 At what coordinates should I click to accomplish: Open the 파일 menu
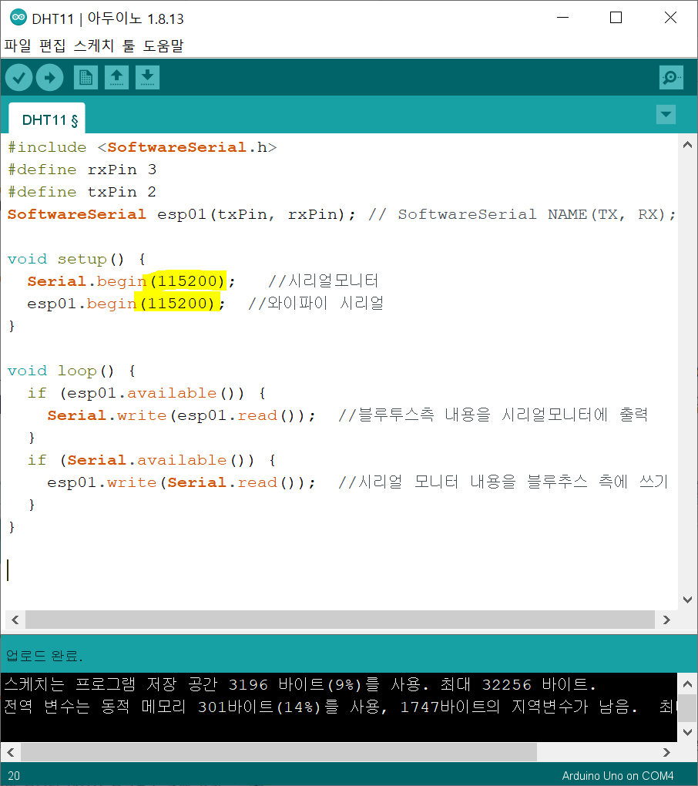click(x=18, y=45)
